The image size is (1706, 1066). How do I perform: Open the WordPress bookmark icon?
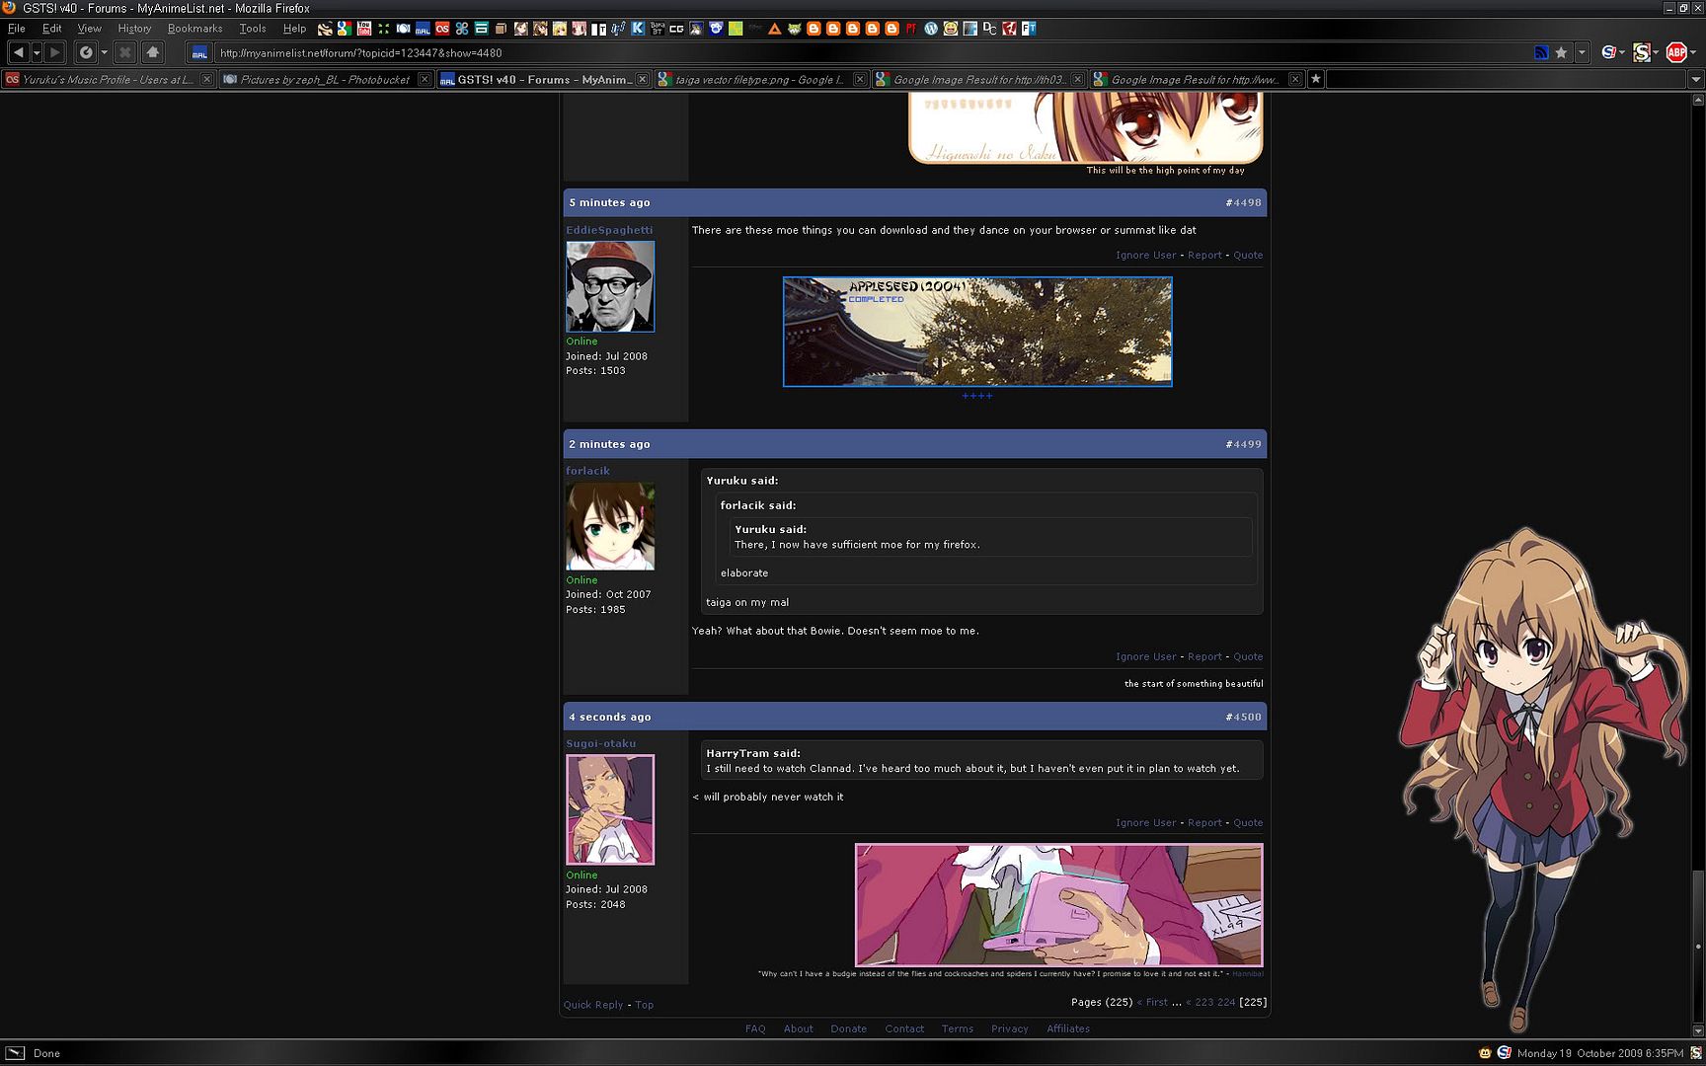click(931, 29)
